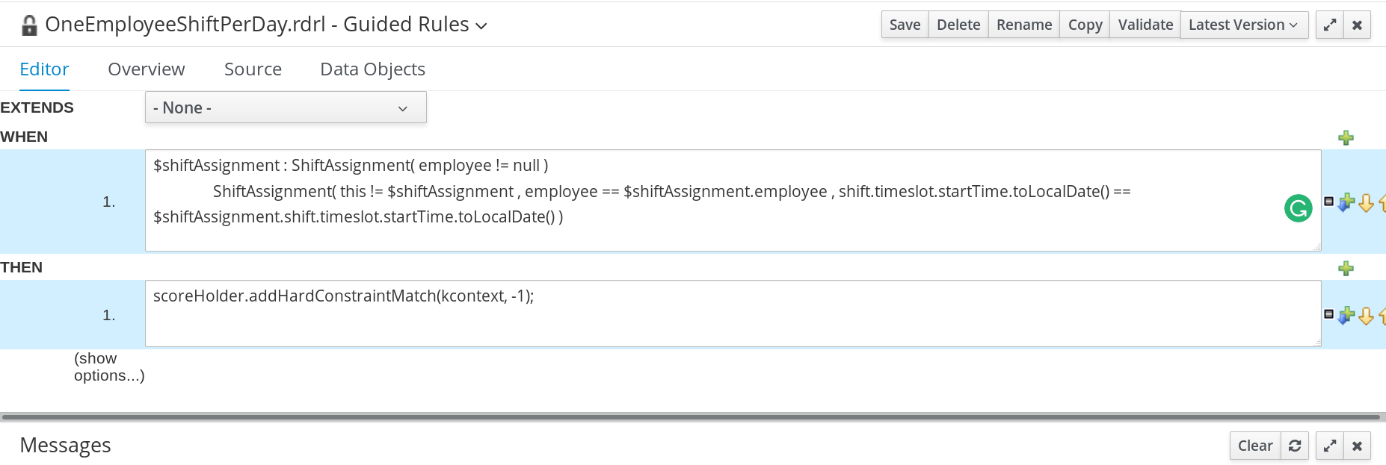Click the THEN section label
Viewport: 1386px width, 465px height.
coord(22,268)
